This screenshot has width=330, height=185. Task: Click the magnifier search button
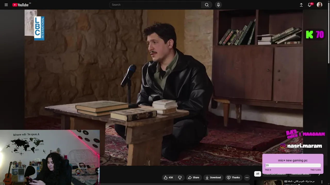tap(207, 5)
